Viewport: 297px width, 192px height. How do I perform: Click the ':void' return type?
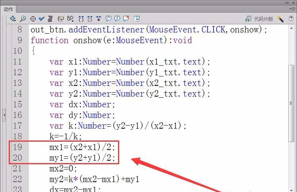180,40
